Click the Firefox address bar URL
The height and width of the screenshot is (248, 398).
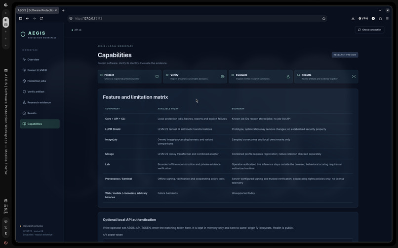click(88, 19)
